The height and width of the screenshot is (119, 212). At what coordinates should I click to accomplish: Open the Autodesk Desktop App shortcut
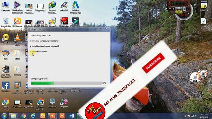(76, 7)
